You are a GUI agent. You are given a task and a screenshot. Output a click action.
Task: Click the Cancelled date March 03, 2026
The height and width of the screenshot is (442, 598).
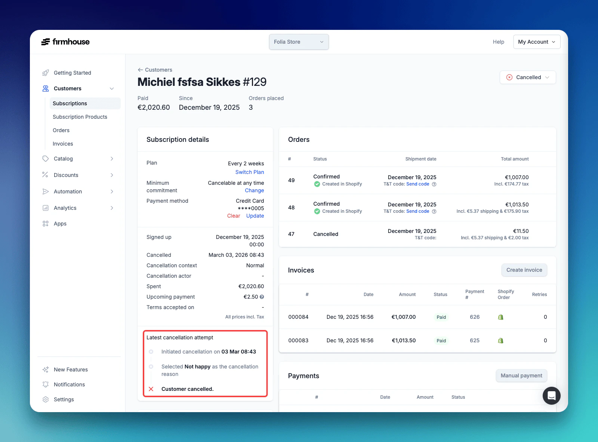[x=236, y=255]
